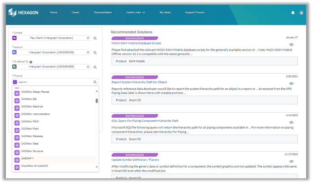This screenshot has width=312, height=183.
Task: Click the CADWorx Design Review product icon
Action: [17, 93]
